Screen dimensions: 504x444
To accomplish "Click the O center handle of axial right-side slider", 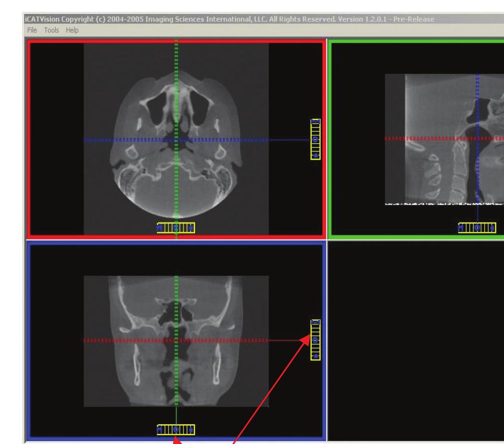I will point(315,139).
